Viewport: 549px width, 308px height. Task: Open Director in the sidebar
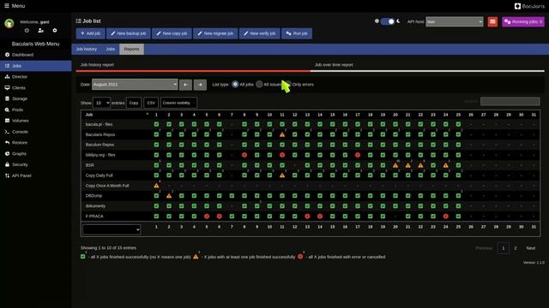[x=36, y=77]
